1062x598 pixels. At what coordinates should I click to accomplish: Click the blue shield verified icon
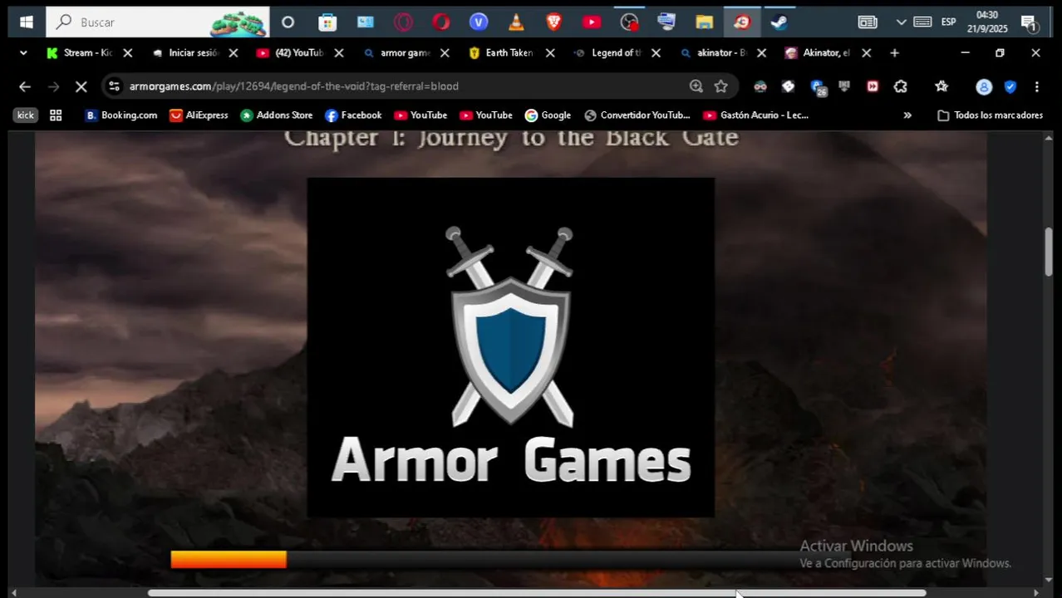[x=1010, y=86]
